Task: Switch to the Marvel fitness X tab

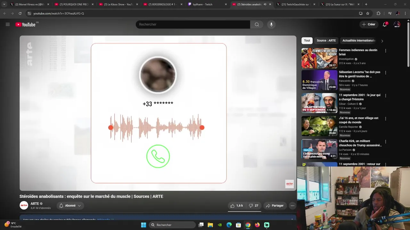Action: pyautogui.click(x=29, y=4)
